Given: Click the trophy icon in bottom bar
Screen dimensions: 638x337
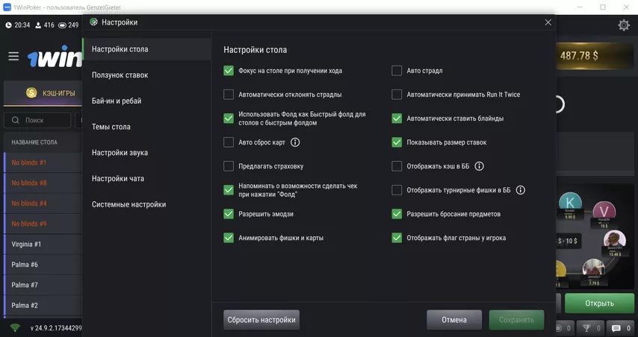Looking at the screenshot, I should point(587,328).
